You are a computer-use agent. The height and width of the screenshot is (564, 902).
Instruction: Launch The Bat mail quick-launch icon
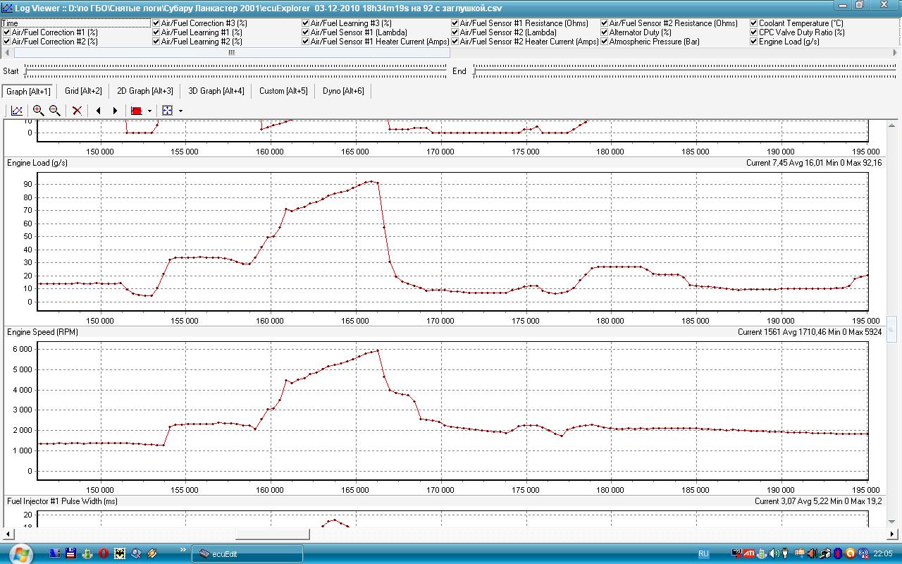(x=120, y=553)
